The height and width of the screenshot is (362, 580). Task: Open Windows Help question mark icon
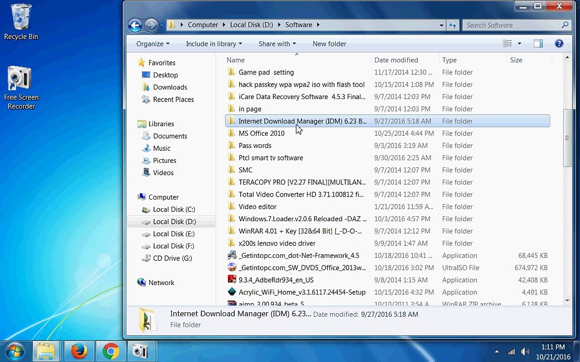point(559,44)
